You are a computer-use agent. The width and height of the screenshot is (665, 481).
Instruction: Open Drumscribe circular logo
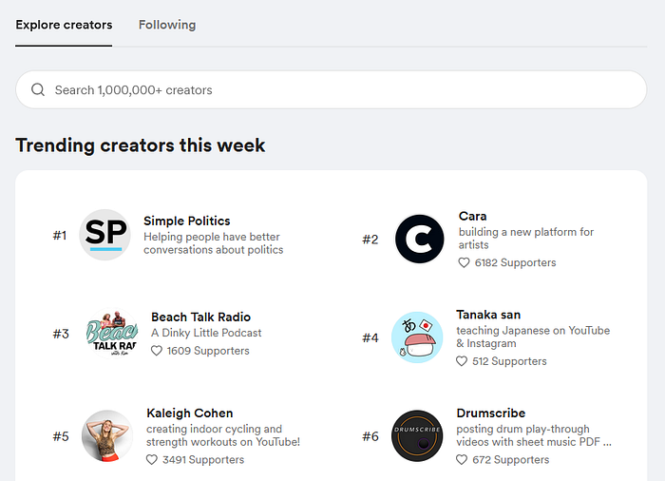pyautogui.click(x=417, y=436)
